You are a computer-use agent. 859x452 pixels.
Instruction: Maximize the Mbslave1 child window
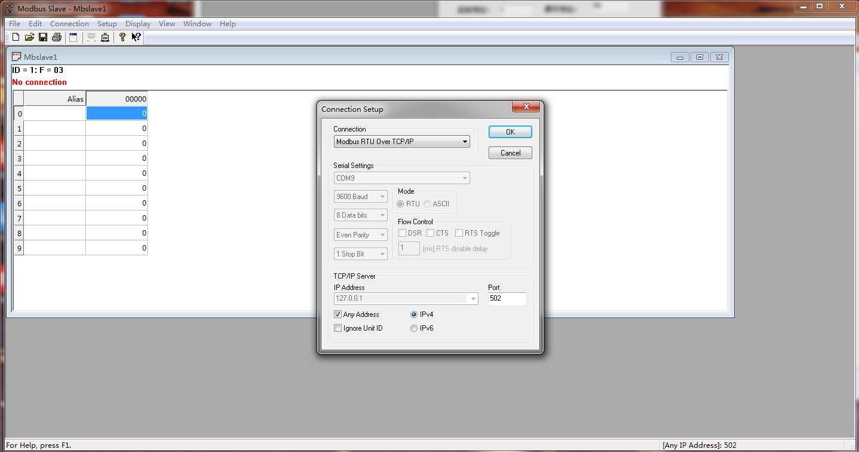point(700,57)
